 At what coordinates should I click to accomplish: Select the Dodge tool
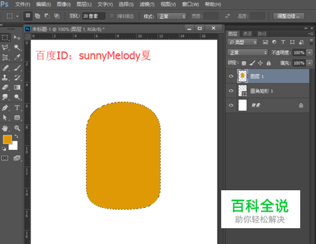[17, 97]
